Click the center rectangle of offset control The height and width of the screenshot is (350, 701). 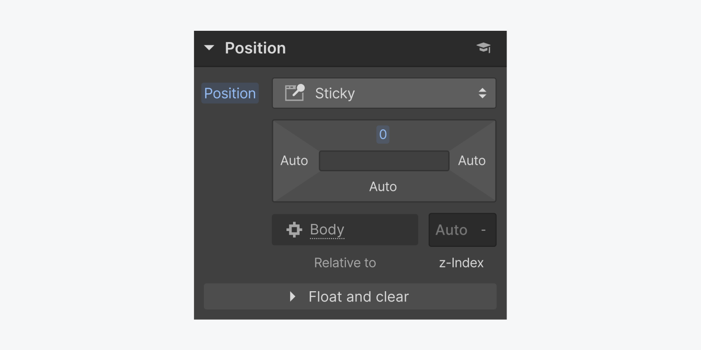coord(384,161)
